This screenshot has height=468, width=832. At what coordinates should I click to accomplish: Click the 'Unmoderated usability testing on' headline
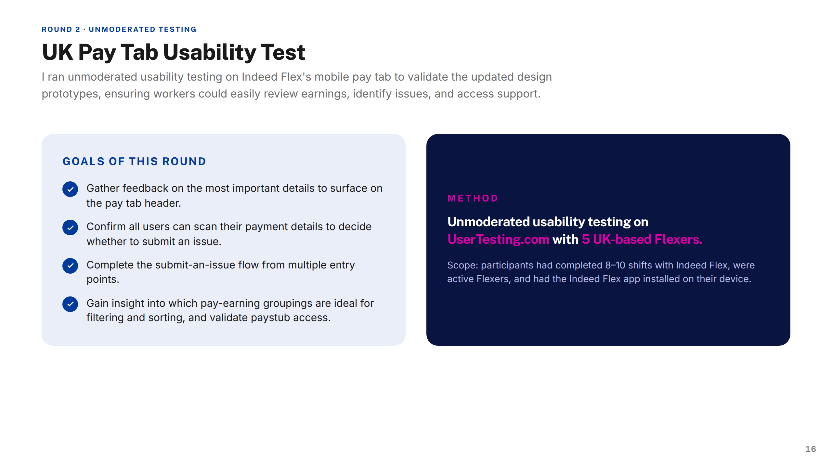coord(548,222)
